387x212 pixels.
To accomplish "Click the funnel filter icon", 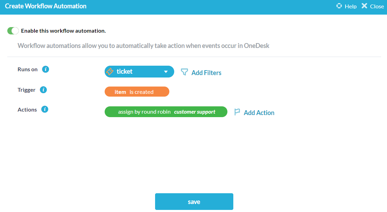I will click(x=184, y=72).
